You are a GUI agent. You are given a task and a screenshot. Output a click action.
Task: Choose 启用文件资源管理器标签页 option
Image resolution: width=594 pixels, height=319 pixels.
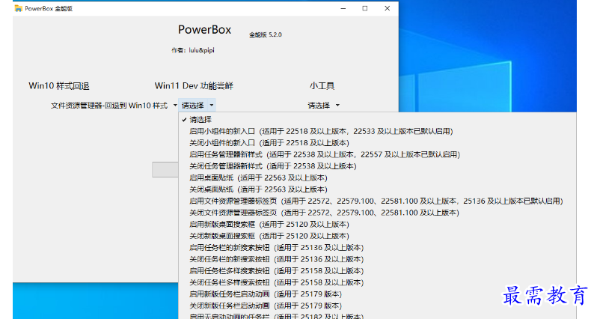pos(377,201)
